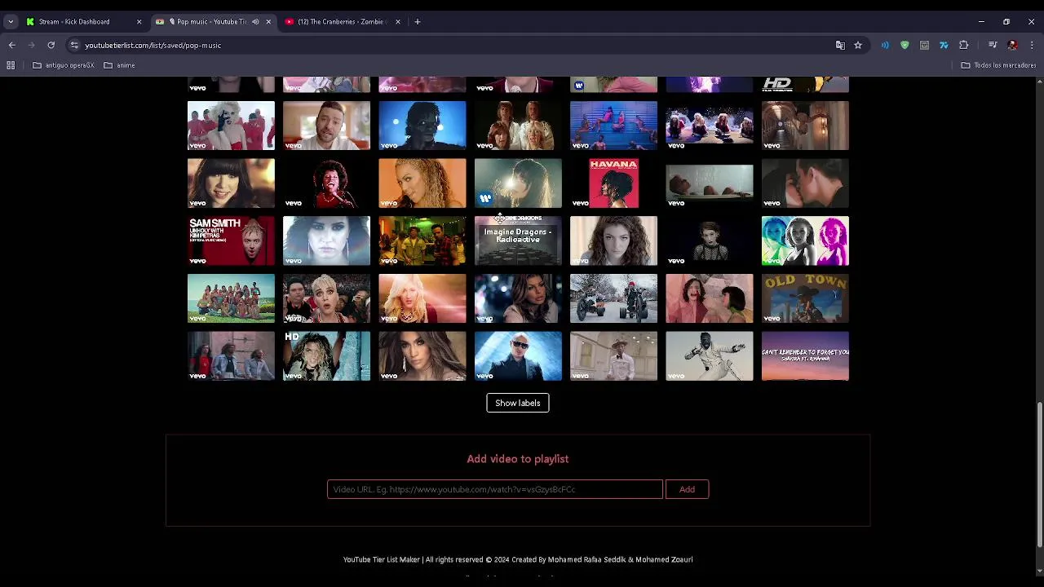Image resolution: width=1044 pixels, height=587 pixels.
Task: Open the gray square extension icon
Action: pyautogui.click(x=924, y=46)
